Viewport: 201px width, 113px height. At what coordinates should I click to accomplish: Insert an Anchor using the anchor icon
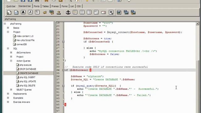click(68, 13)
